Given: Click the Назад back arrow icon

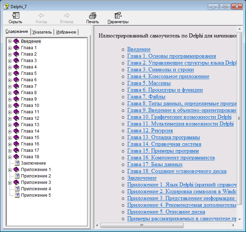Looking at the screenshot, I should [41, 15].
